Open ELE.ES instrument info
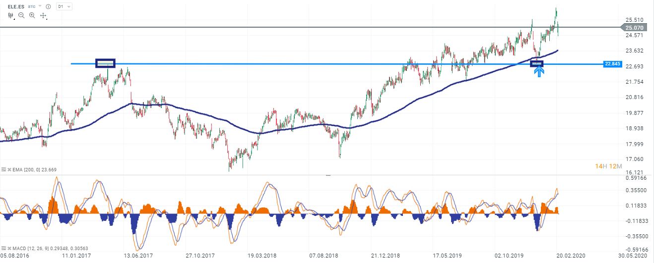 [48, 7]
